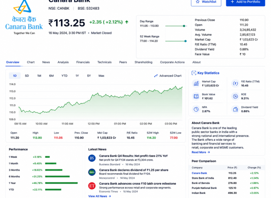
Task: Click the 52W Low value 77.00
Action: pyautogui.click(x=174, y=138)
